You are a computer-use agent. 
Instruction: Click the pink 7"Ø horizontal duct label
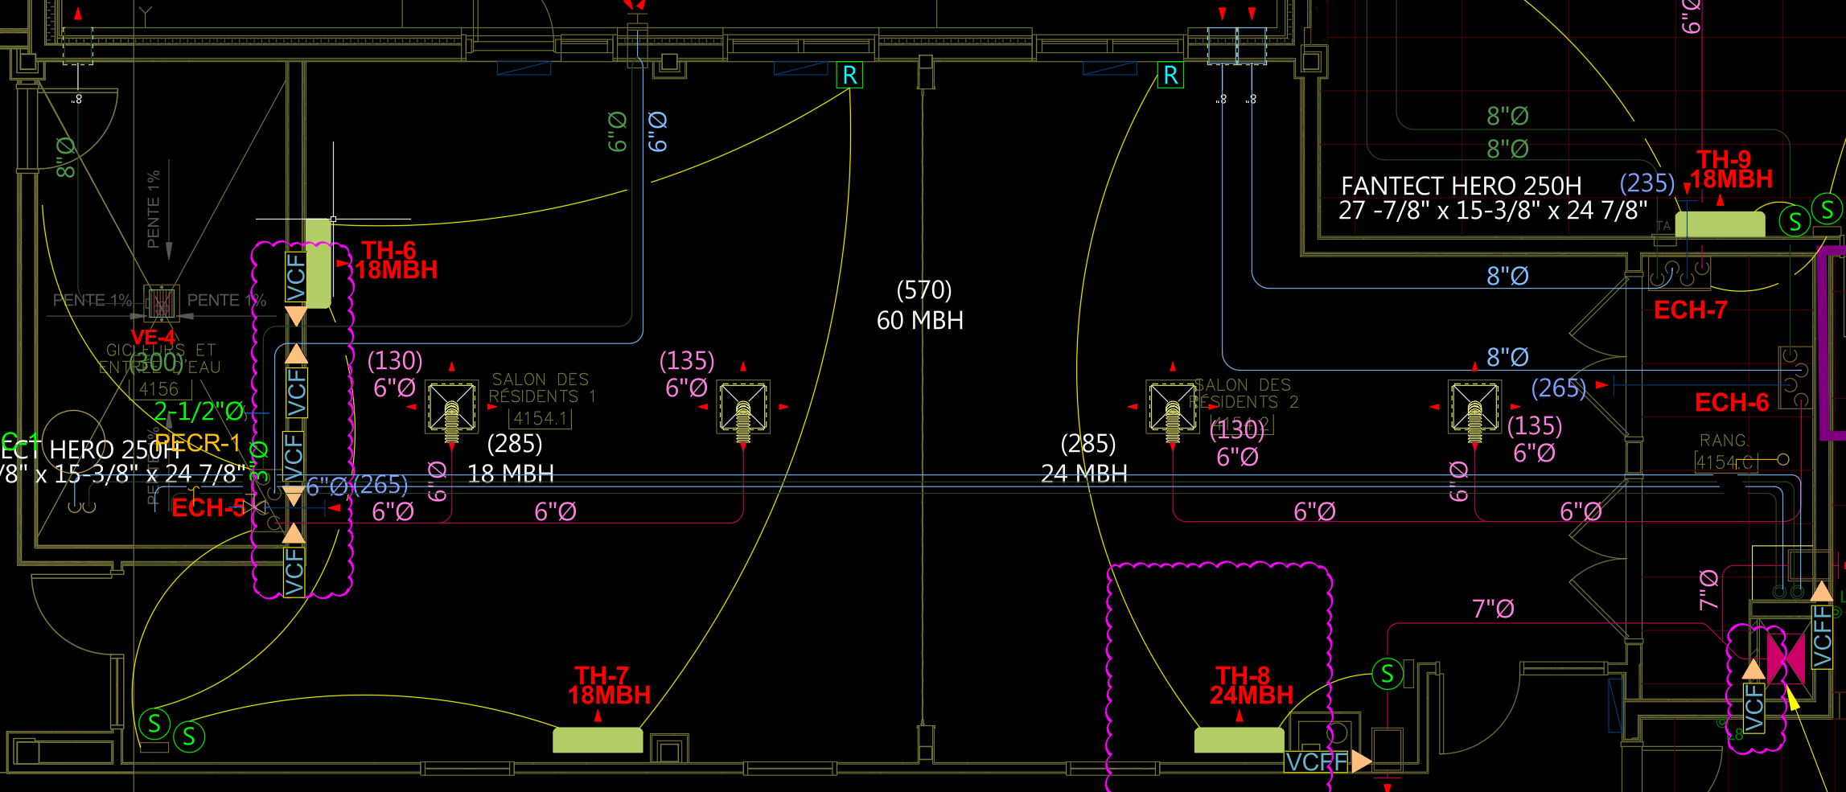coord(1493,609)
